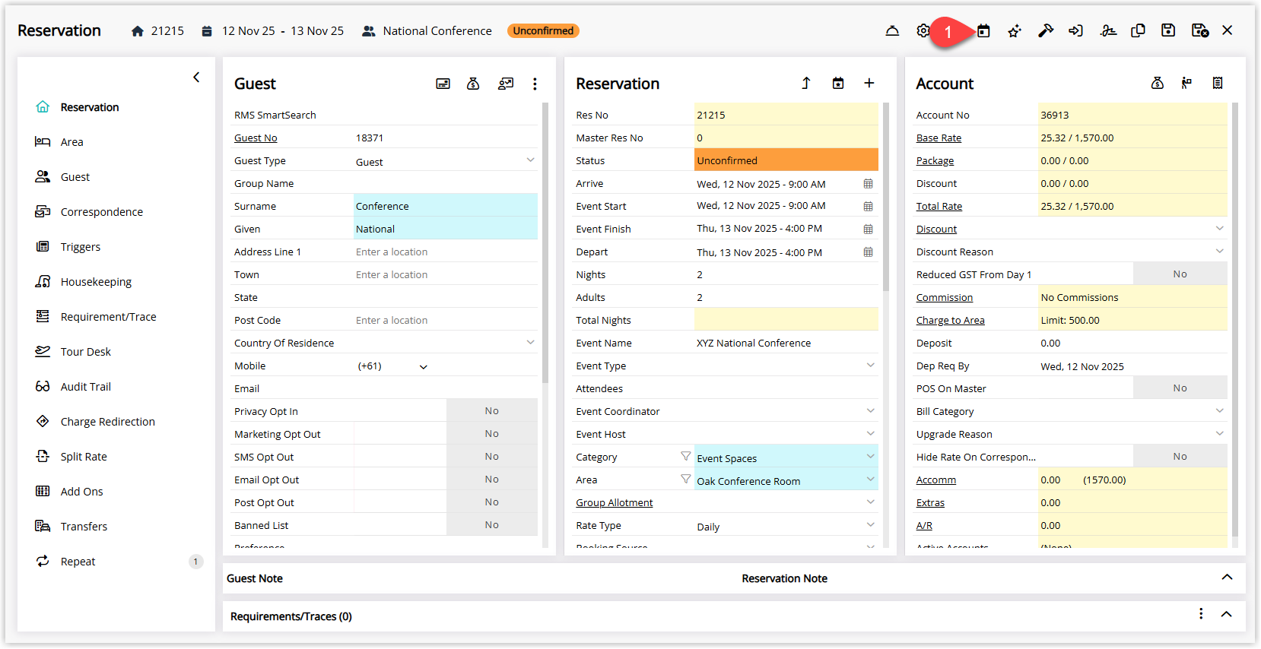Open date picker for Depart field

click(869, 252)
